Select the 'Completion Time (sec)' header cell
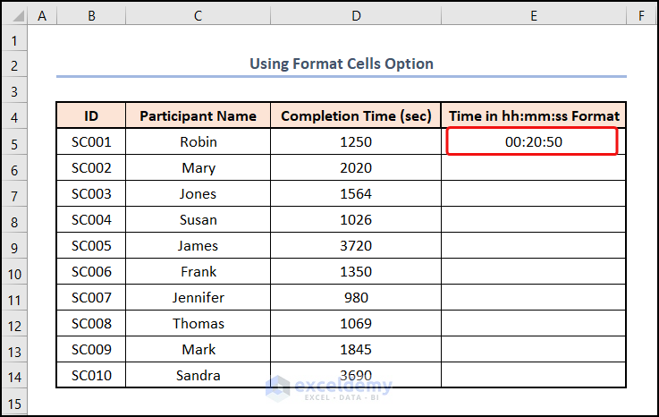The height and width of the screenshot is (417, 659). [x=356, y=116]
